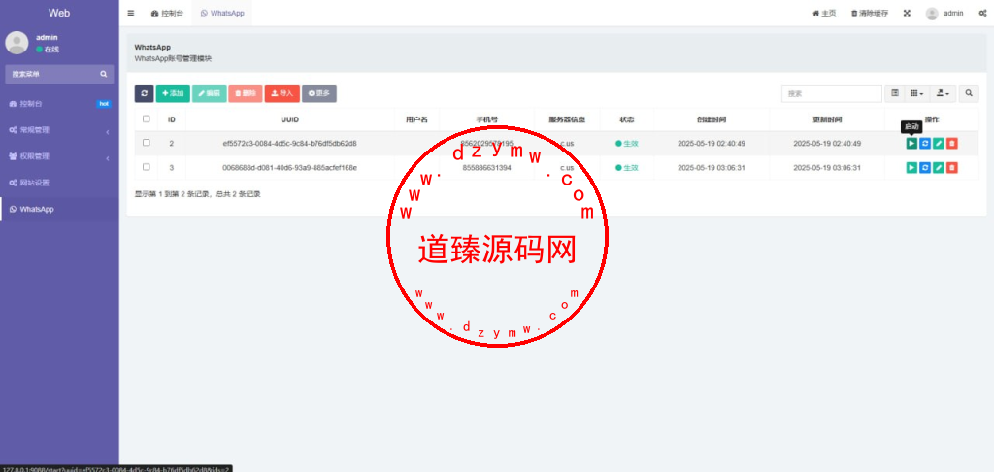Viewport: 994px width, 472px height.
Task: Switch to the 控制台 tab
Action: 167,13
